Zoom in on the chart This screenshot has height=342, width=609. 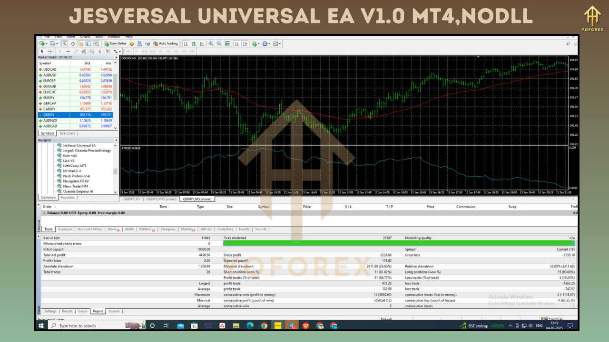[x=211, y=44]
